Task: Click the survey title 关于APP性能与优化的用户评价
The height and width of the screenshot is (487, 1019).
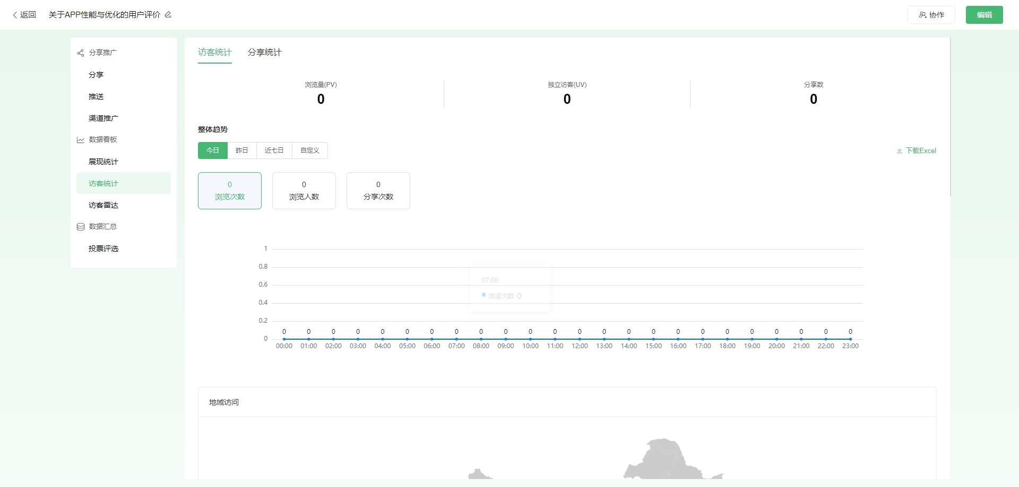Action: 105,15
